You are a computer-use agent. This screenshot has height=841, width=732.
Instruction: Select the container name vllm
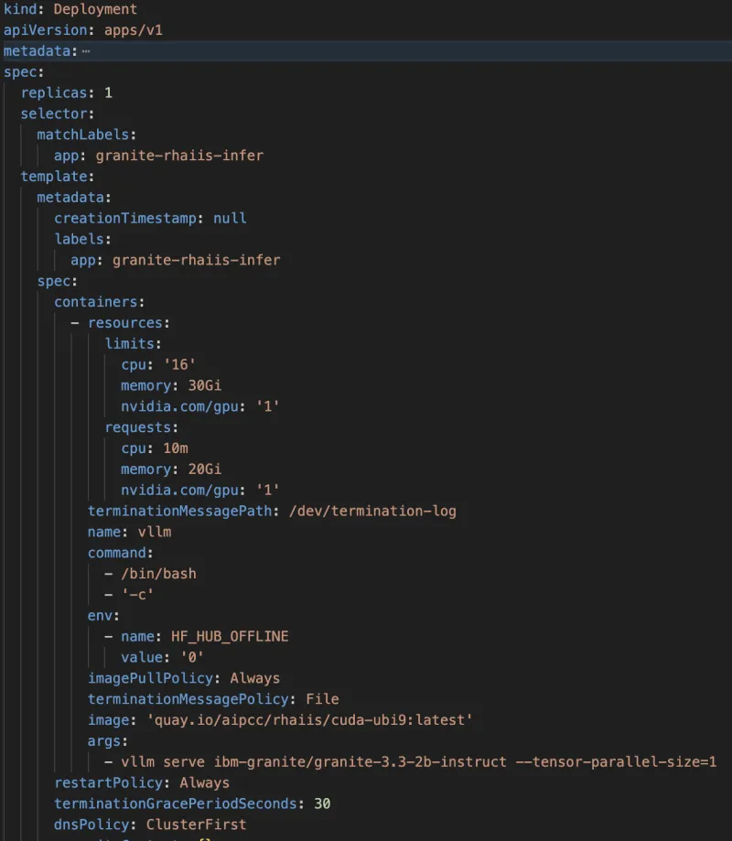[155, 532]
